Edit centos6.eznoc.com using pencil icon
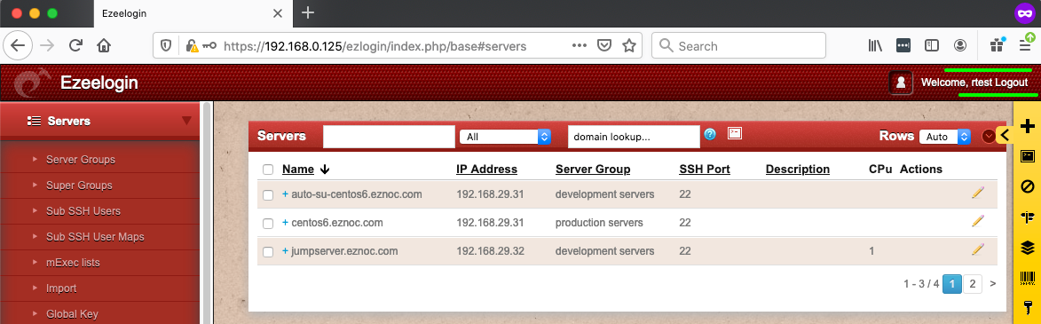1041x324 pixels. [977, 221]
